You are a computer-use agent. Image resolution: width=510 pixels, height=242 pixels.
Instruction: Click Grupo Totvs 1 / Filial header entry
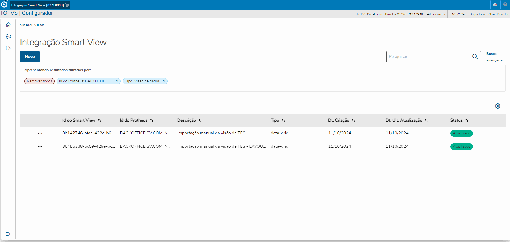tap(489, 14)
